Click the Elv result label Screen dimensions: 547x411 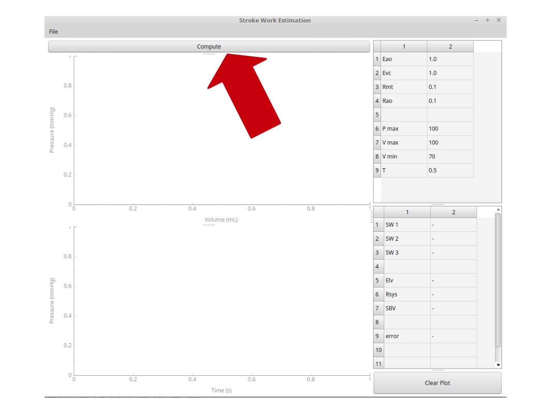click(x=407, y=281)
